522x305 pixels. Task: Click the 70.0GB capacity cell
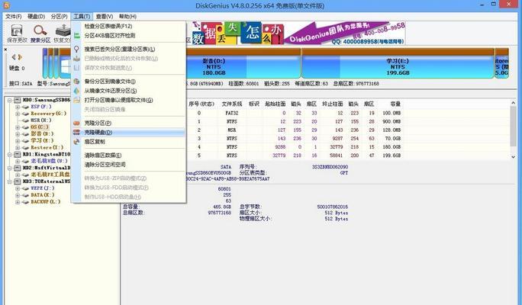tap(391, 138)
